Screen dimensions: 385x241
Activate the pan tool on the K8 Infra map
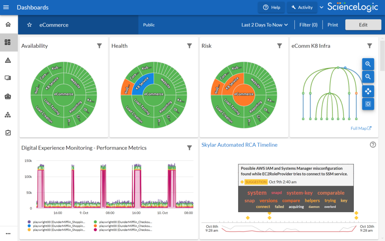click(x=368, y=91)
